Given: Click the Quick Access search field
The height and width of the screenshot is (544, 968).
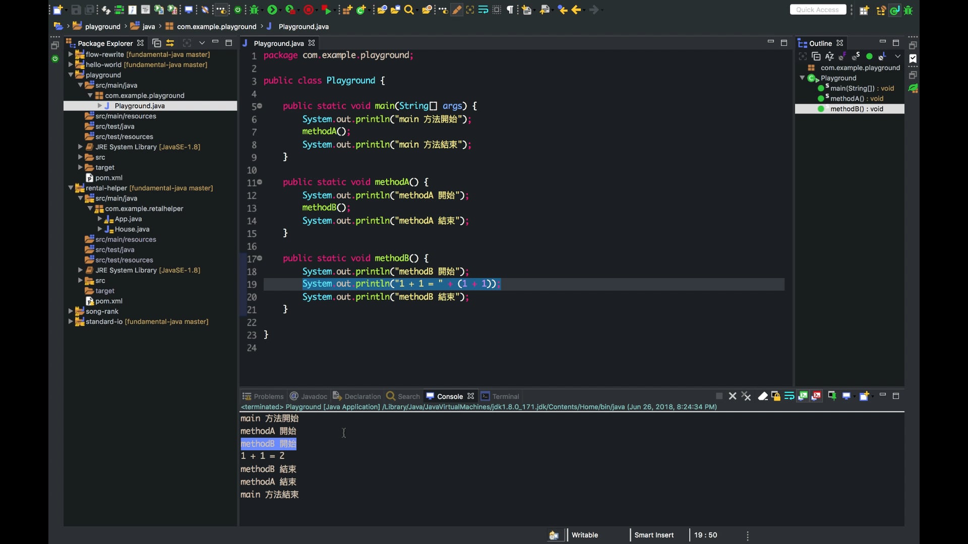Looking at the screenshot, I should [x=817, y=10].
